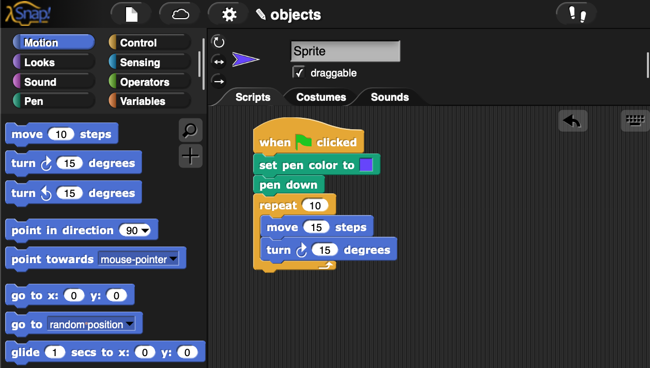Screen dimensions: 650x368
Task: Open the point in direction 90 dropdown
Action: pos(145,231)
